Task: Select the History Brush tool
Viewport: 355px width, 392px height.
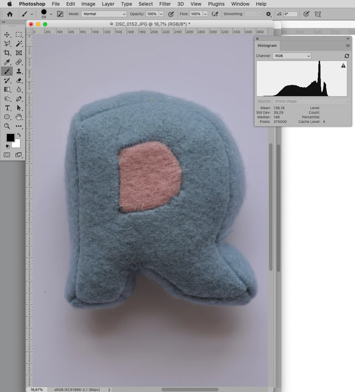Action: [x=7, y=81]
